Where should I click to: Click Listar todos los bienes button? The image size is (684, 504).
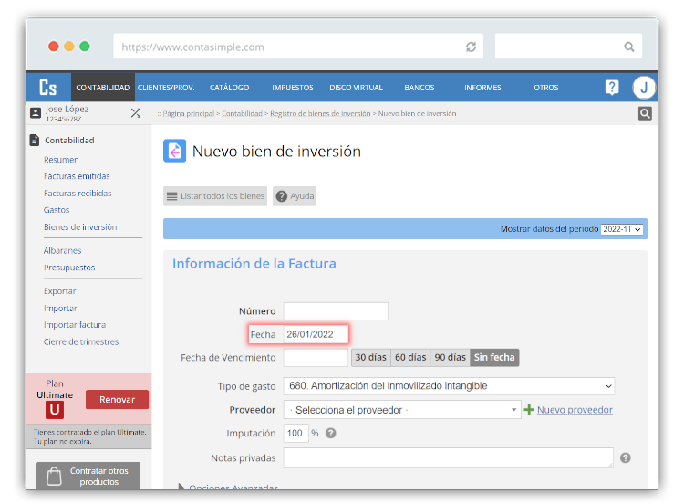point(215,196)
